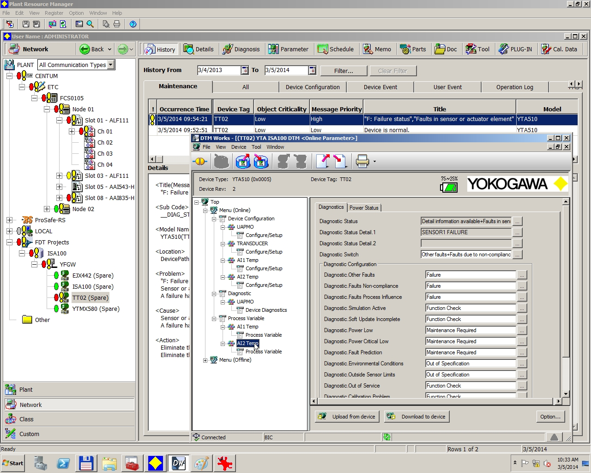Viewport: 591px width, 473px height.
Task: Switch to the Power Status tab
Action: tap(364, 207)
